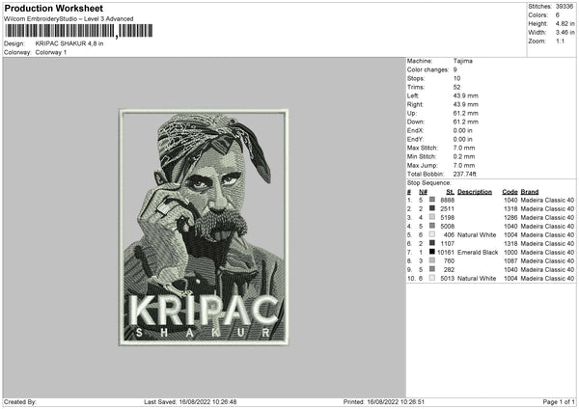Click 'Printed: 16/08/2022 10:26:51' in footer
This screenshot has height=409, width=579.
click(x=384, y=402)
